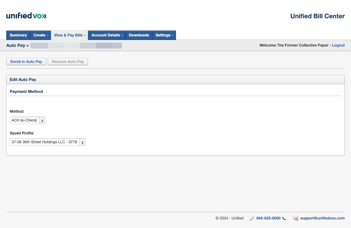Click the Remove Auto Pay button
Image resolution: width=351 pixels, height=228 pixels.
click(x=68, y=61)
